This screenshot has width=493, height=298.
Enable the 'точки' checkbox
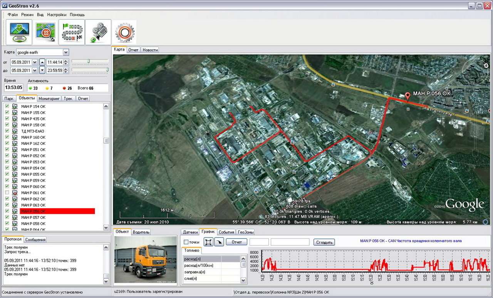186,242
